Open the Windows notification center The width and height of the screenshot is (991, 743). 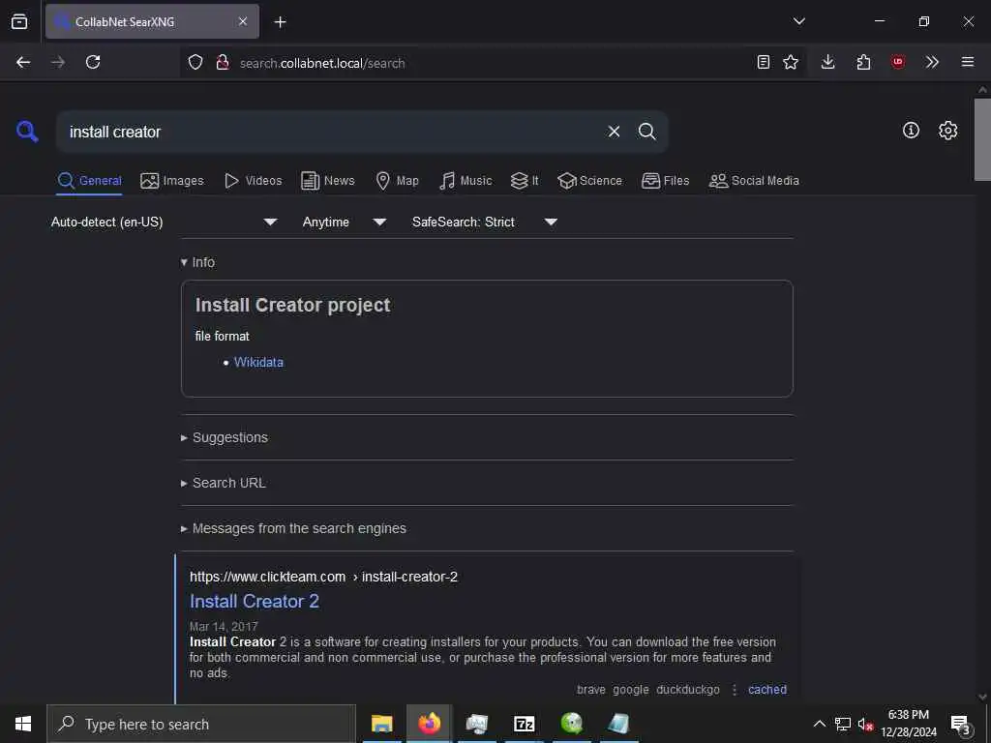tap(960, 724)
